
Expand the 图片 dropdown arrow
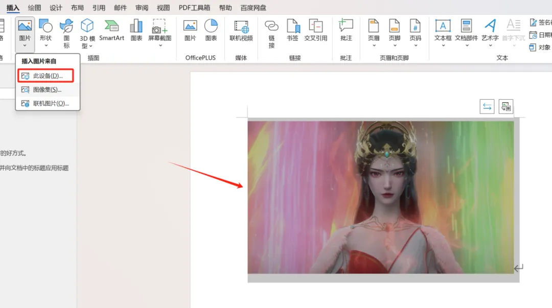pyautogui.click(x=25, y=45)
